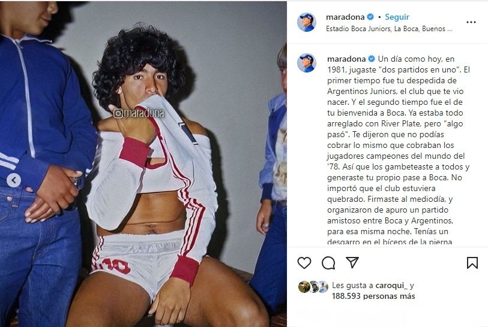Click maradona profile picture in header
This screenshot has height=327, width=488.
tap(307, 22)
